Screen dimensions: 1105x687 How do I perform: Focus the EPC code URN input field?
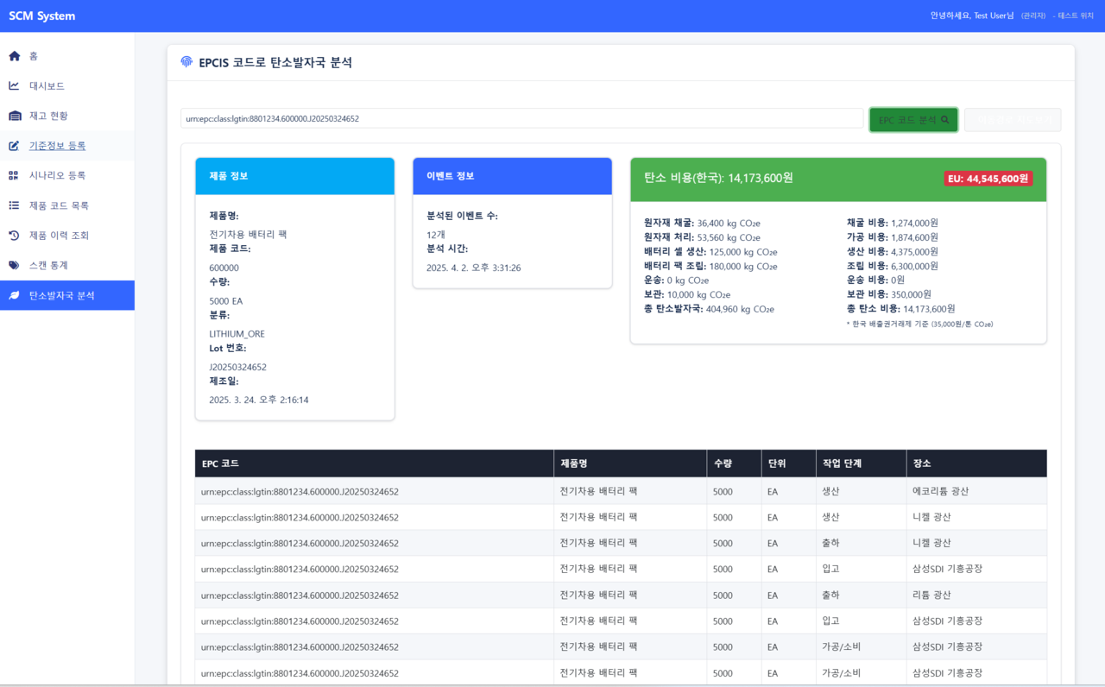[521, 119]
